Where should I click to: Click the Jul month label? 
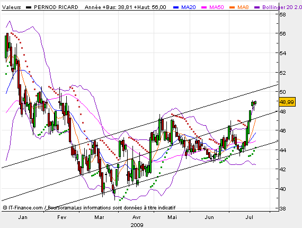tap(249, 217)
